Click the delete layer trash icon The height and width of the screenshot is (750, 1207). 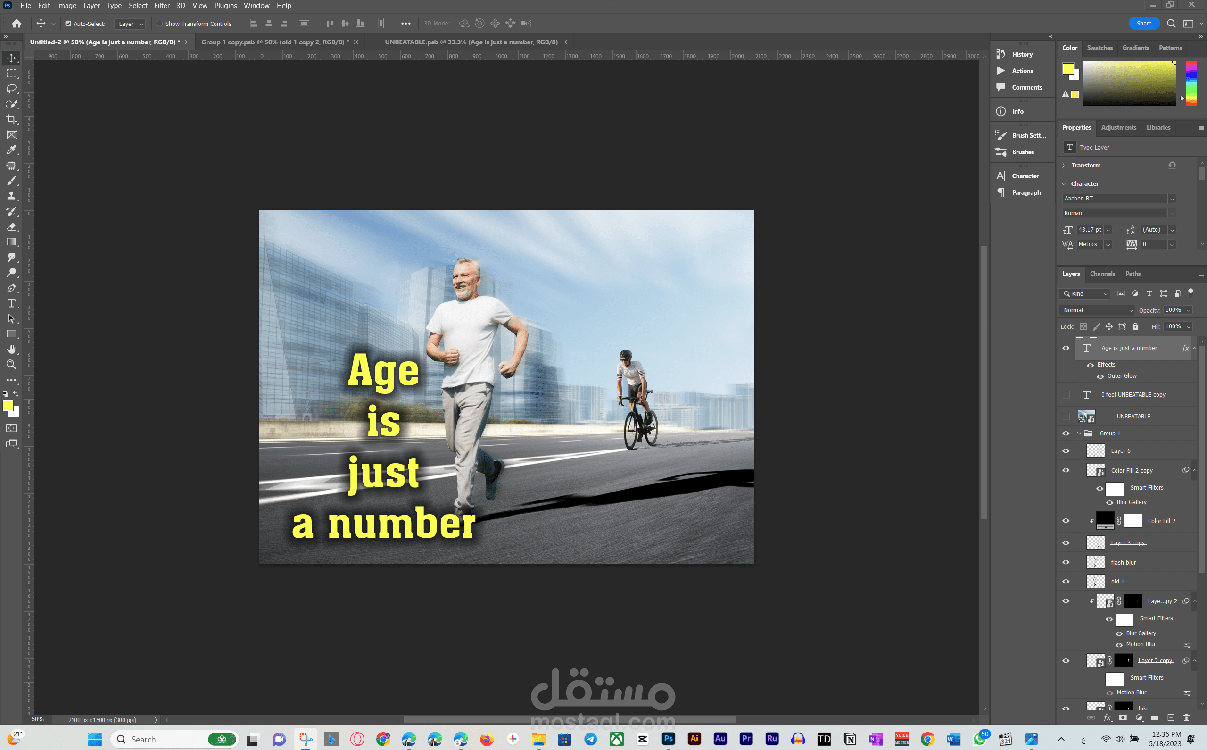1186,717
